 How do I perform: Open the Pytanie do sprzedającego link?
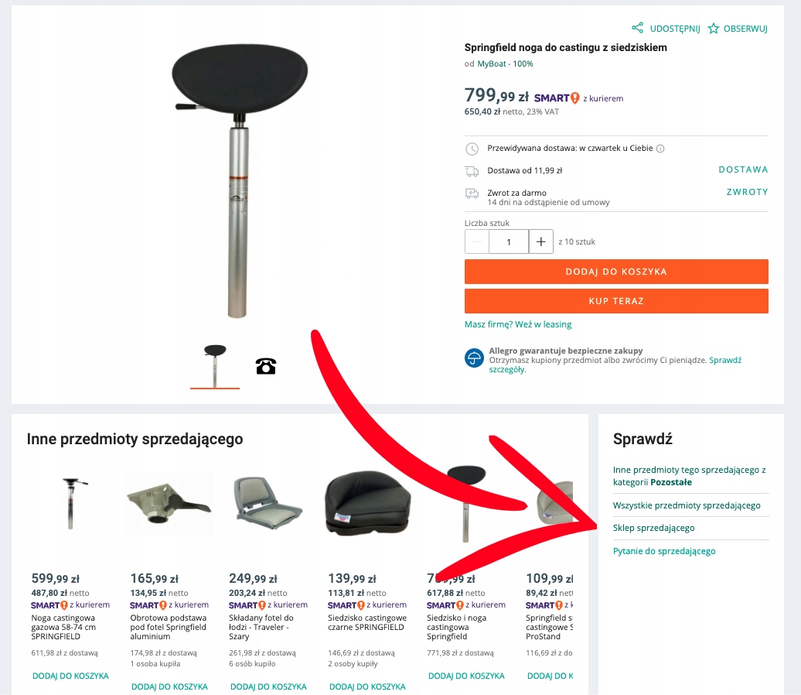(664, 551)
